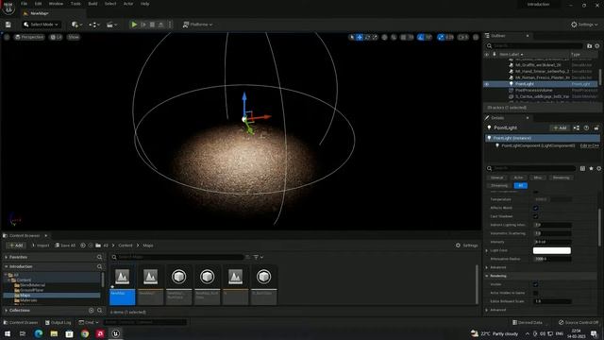Activate the Rotate gizmo tool
The image size is (604, 340).
pyautogui.click(x=367, y=37)
